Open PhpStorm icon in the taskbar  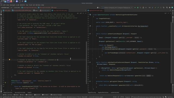pos(8,1)
